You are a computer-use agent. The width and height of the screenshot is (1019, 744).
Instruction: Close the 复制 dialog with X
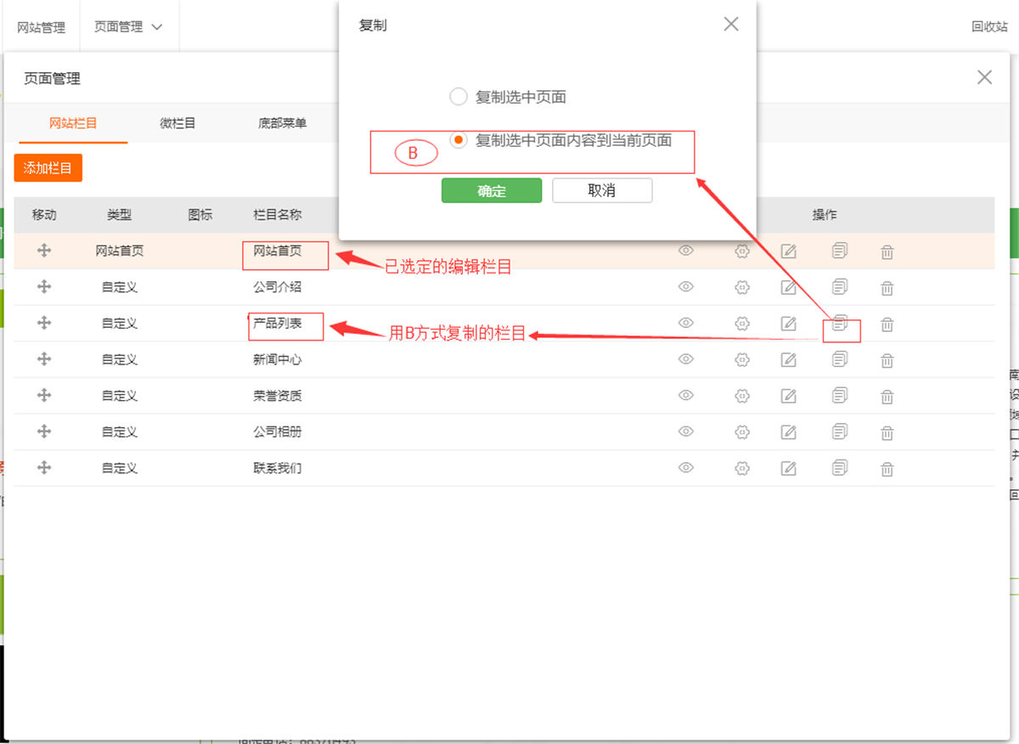click(731, 25)
